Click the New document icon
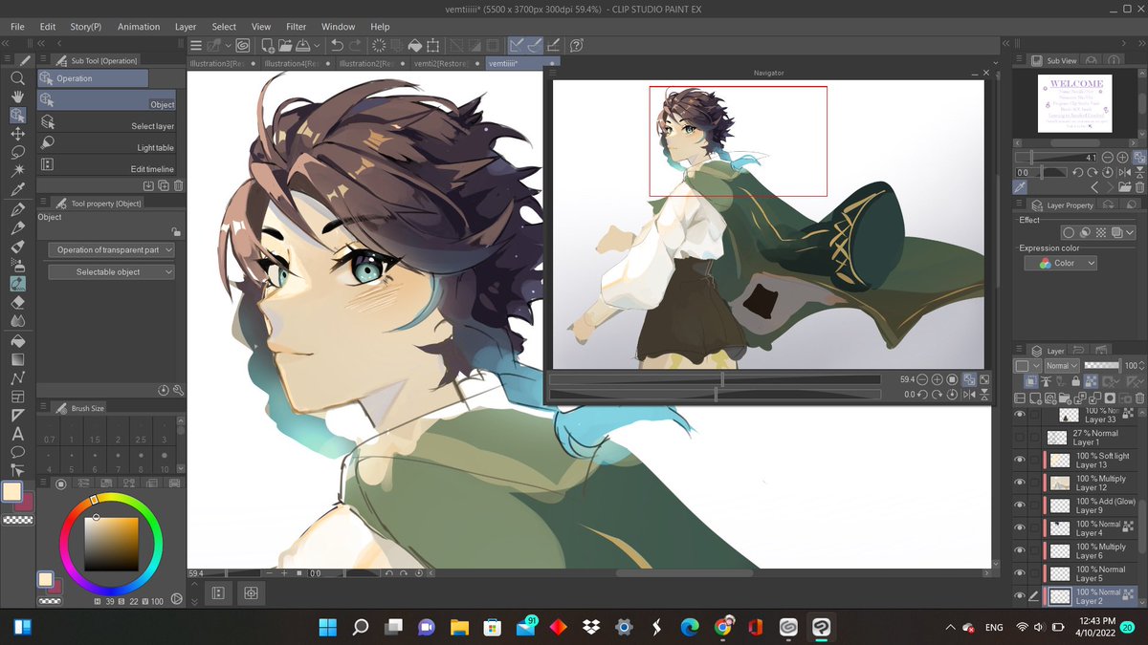Screen dimensions: 1148x645 268,45
